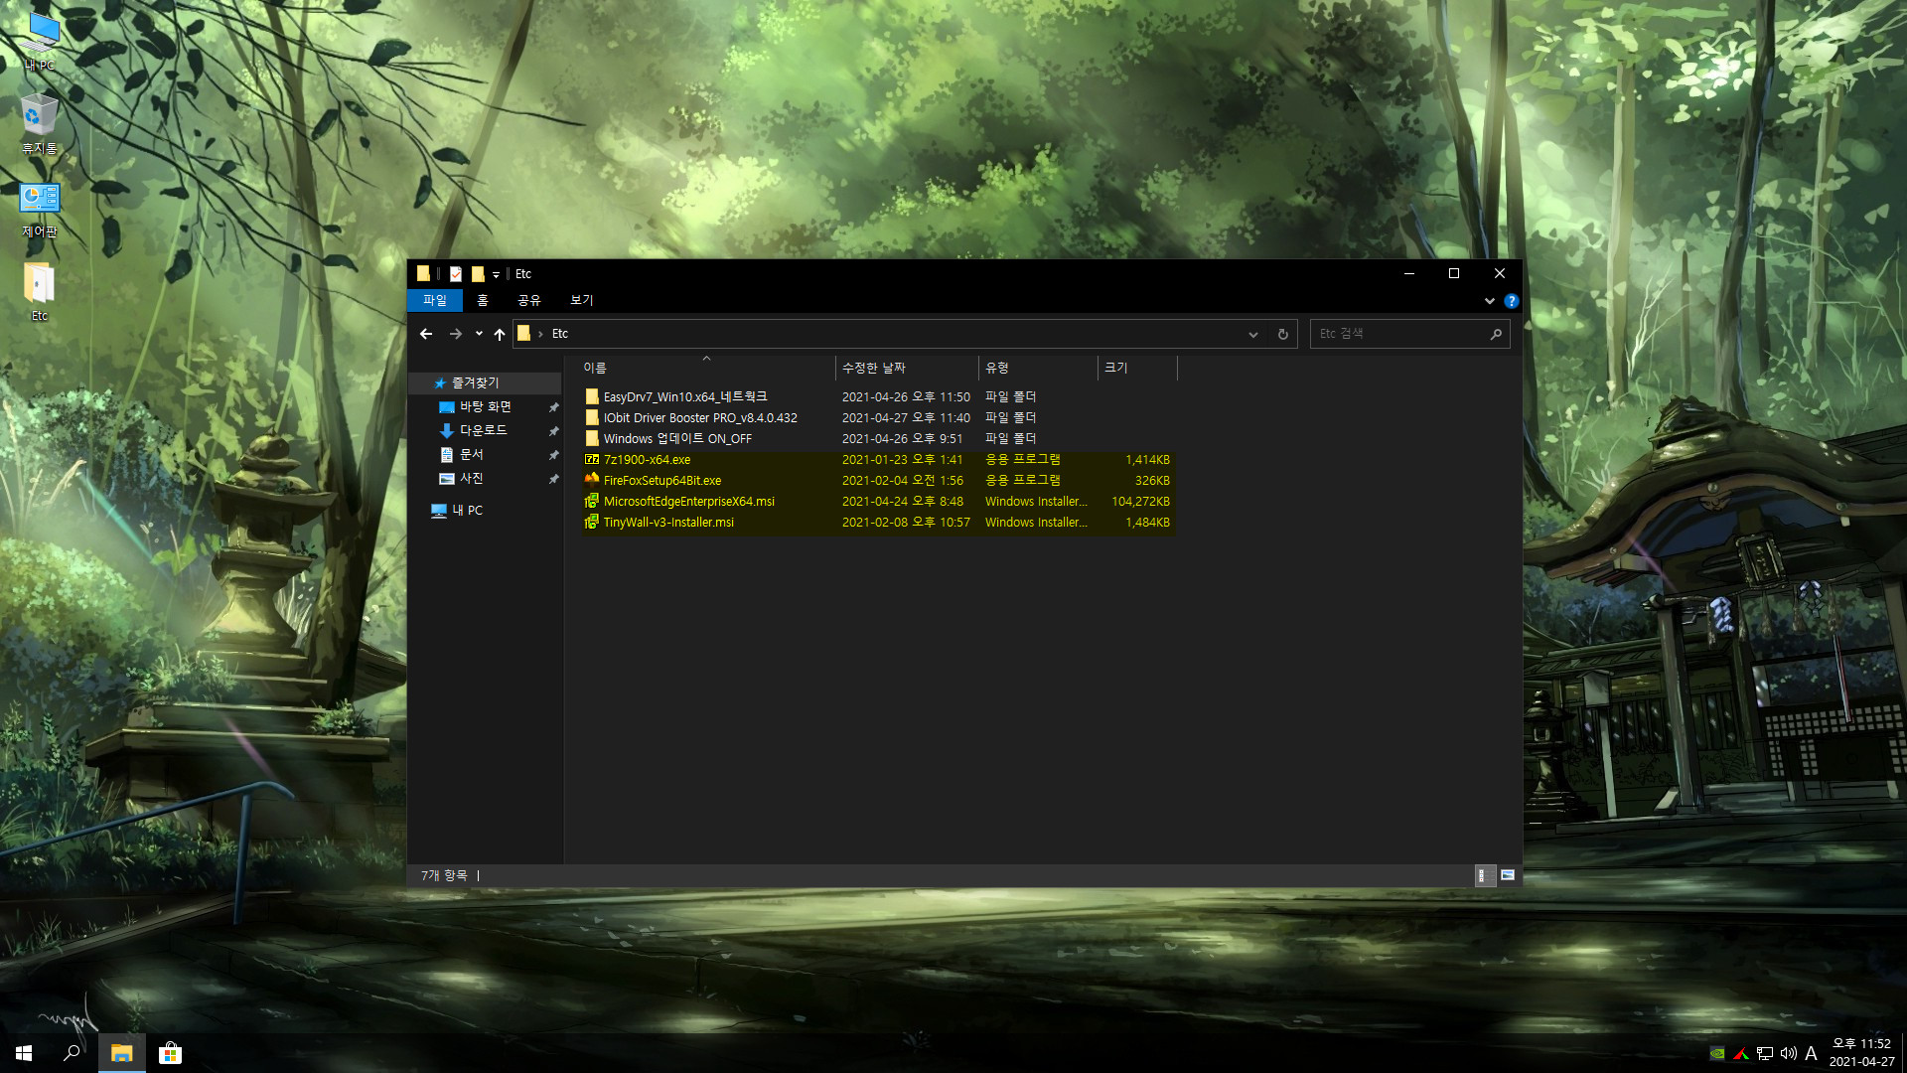Click the pin icon beside 다운로드
The width and height of the screenshot is (1907, 1073).
pyautogui.click(x=553, y=431)
